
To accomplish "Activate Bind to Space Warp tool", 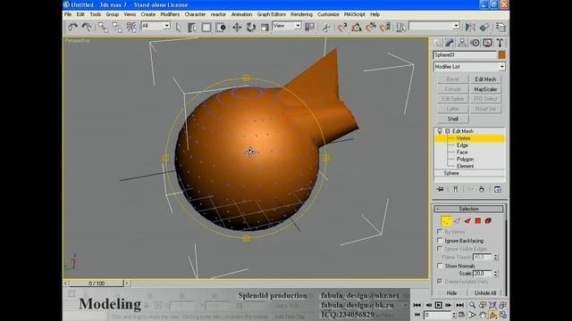I will [x=131, y=27].
